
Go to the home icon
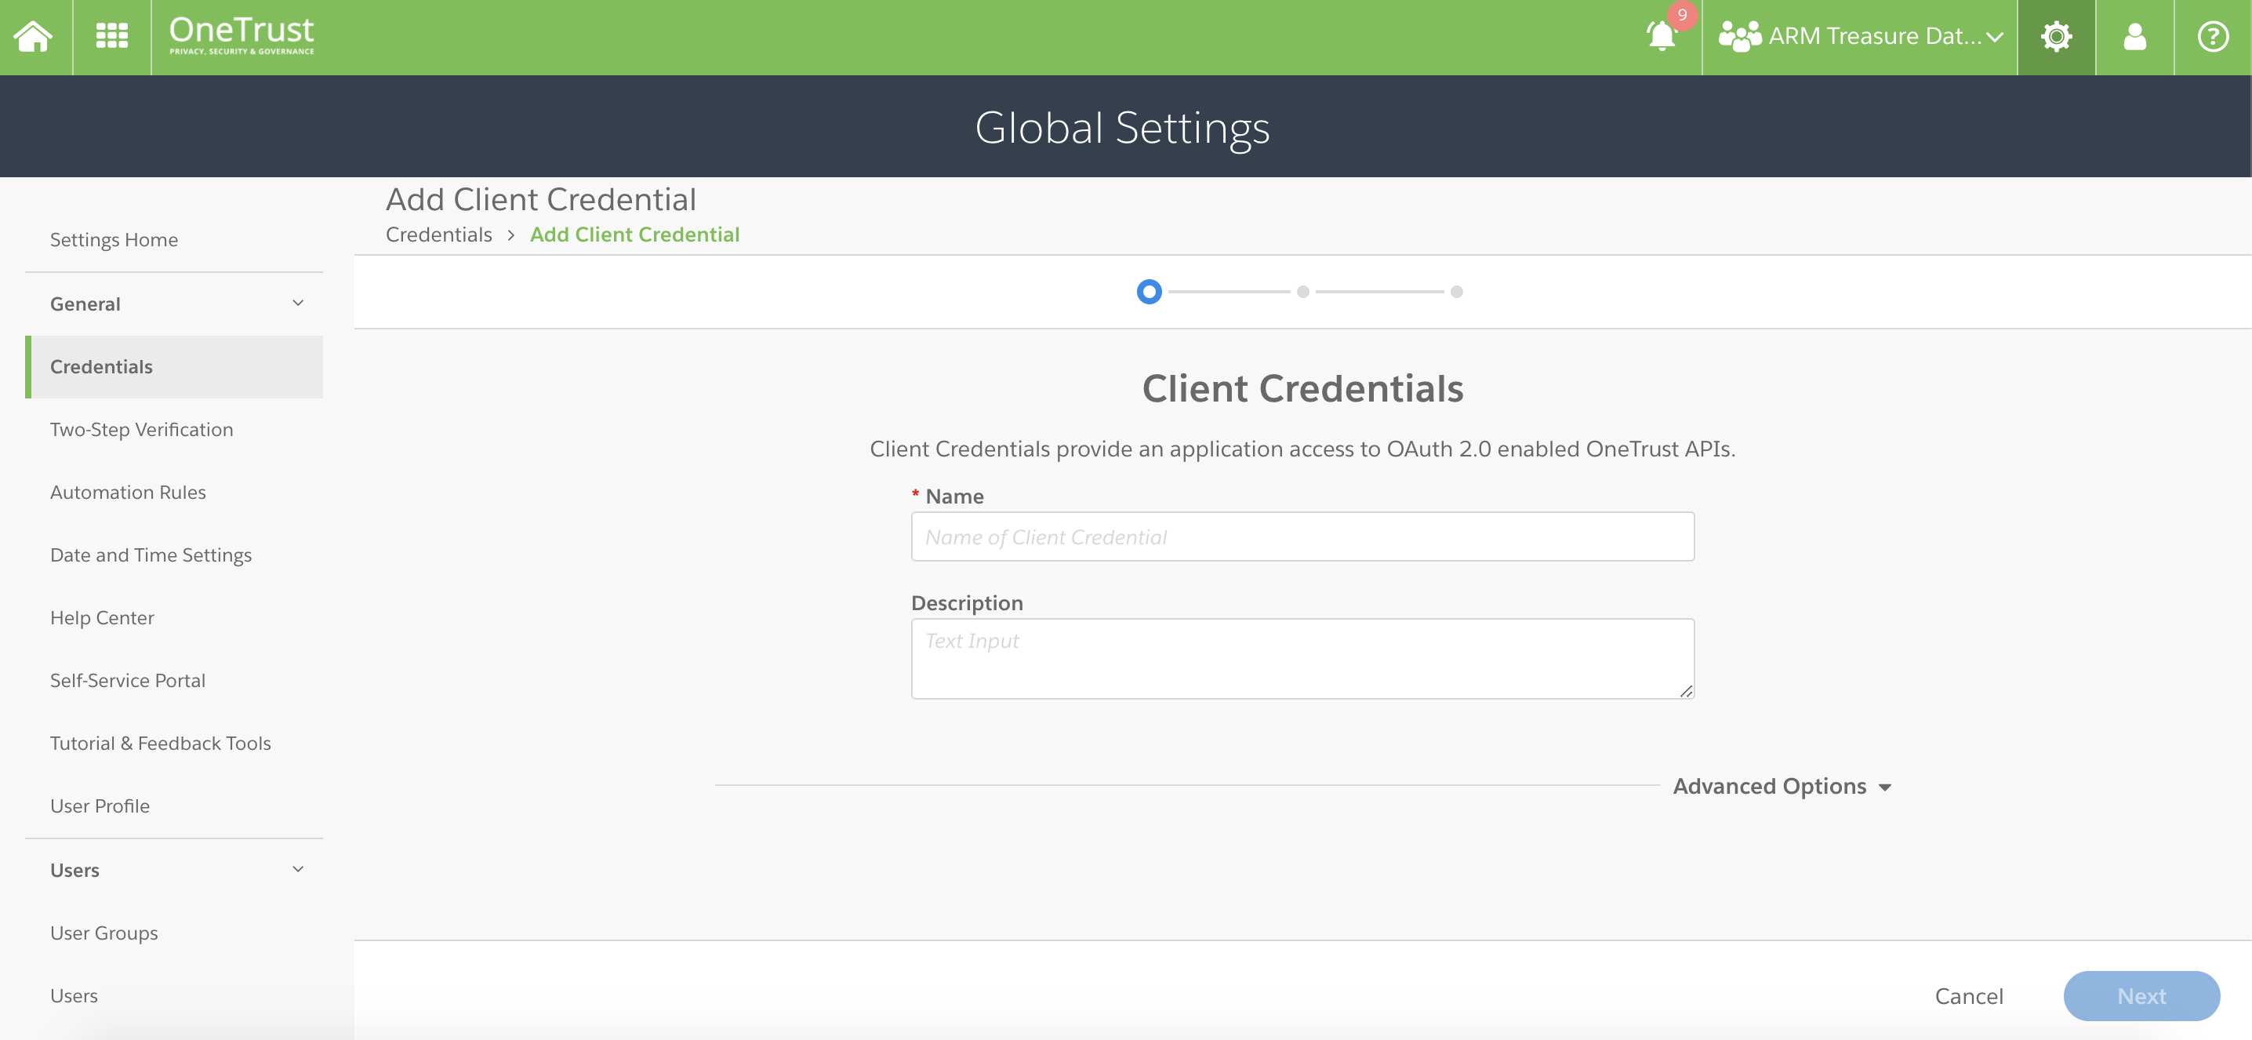click(33, 36)
